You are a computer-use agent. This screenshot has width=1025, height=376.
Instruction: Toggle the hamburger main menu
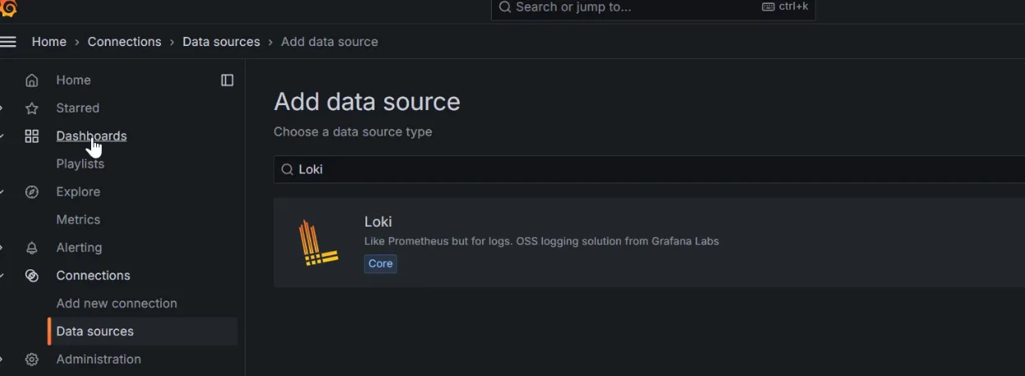(8, 42)
